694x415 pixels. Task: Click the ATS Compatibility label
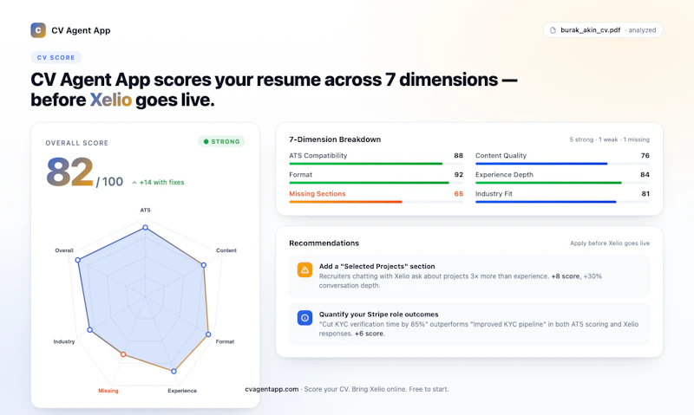318,156
